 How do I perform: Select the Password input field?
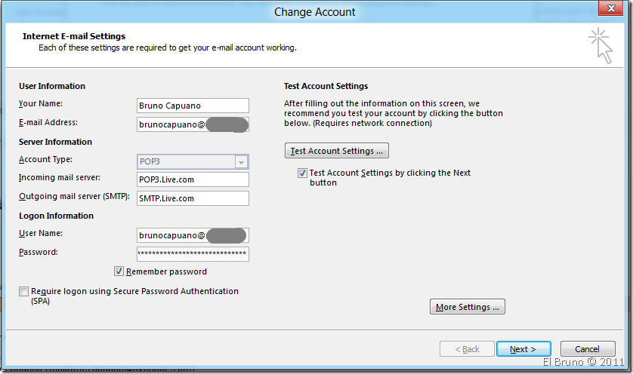pyautogui.click(x=193, y=254)
